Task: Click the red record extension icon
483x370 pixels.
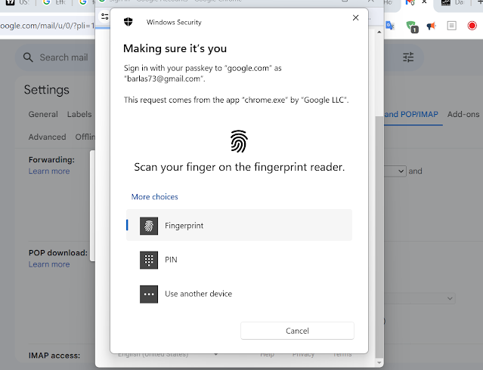Action: pos(472,26)
